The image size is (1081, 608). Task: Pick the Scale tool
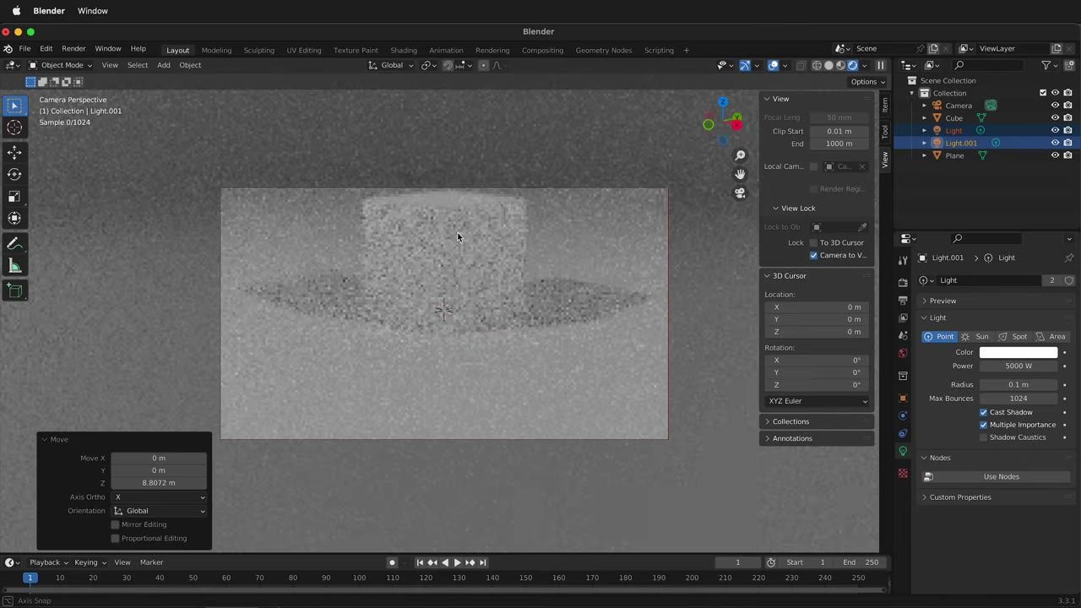point(14,196)
